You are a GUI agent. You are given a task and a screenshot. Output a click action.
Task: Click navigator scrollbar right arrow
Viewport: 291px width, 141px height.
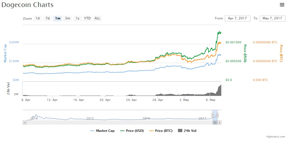(x=219, y=122)
